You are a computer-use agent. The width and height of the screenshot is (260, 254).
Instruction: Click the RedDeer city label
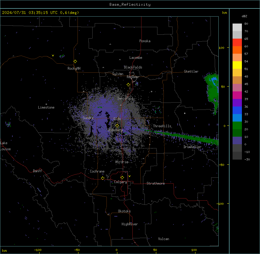(133, 77)
